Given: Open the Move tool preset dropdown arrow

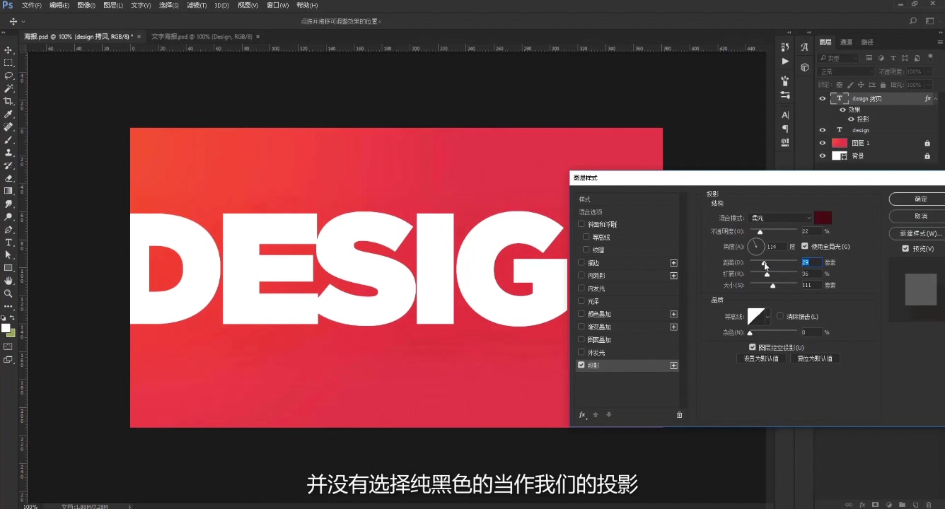Looking at the screenshot, I should point(23,22).
